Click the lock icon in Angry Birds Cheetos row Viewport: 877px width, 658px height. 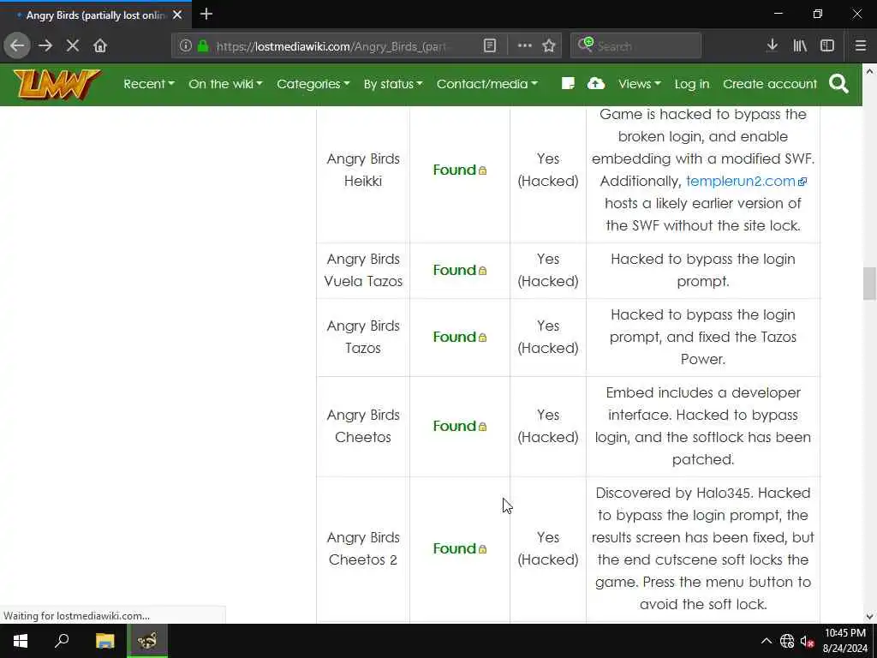(483, 427)
